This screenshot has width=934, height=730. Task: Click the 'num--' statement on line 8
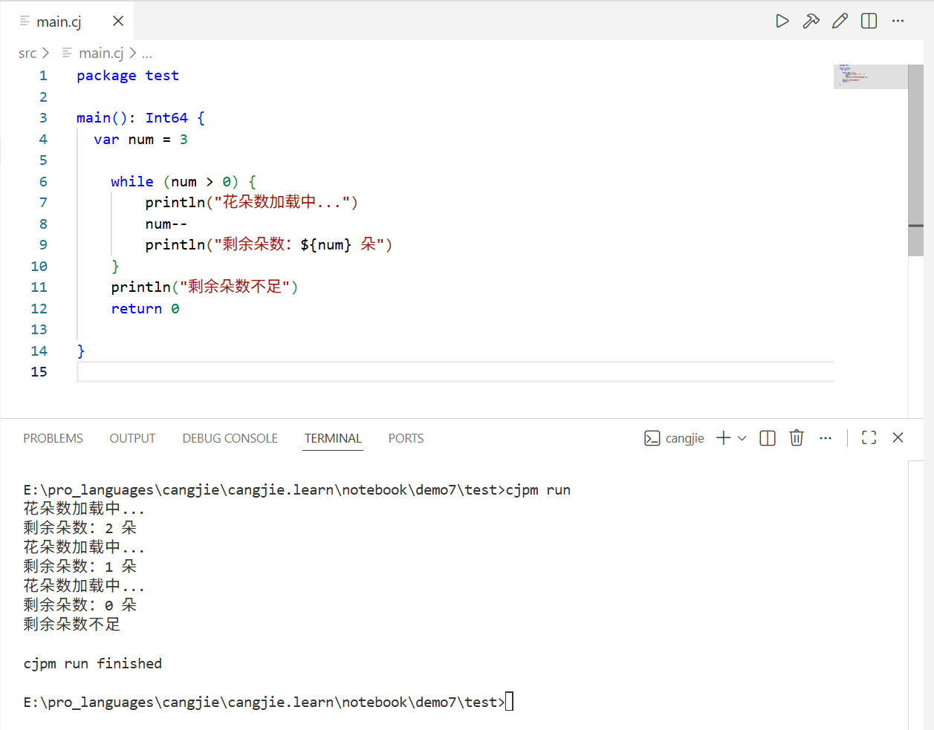pos(166,224)
